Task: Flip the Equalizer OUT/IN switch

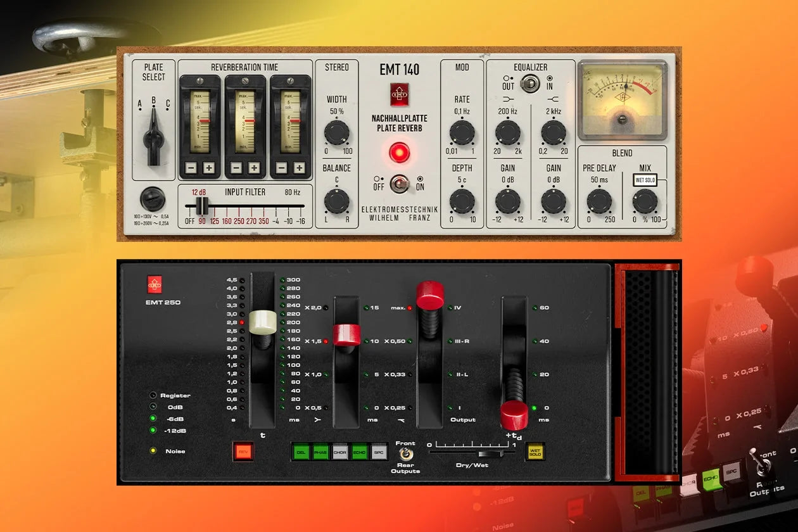Action: point(531,83)
